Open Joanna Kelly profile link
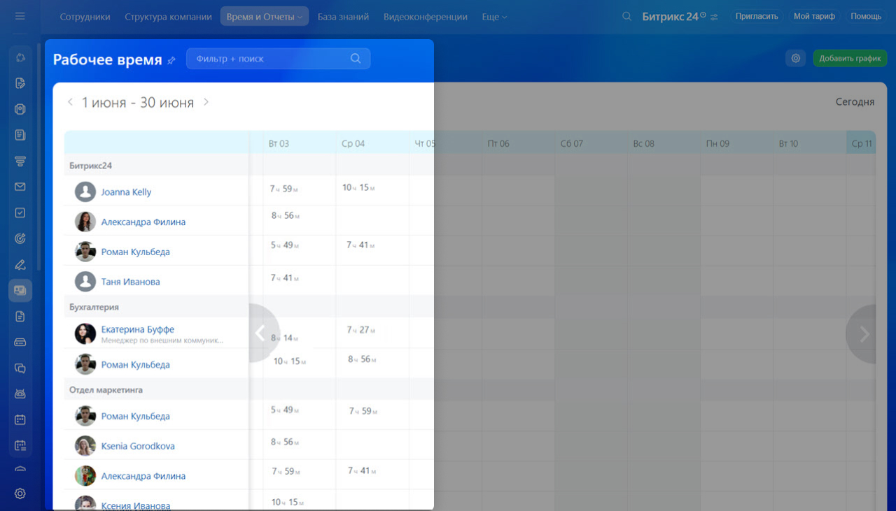896x511 pixels. click(x=126, y=192)
